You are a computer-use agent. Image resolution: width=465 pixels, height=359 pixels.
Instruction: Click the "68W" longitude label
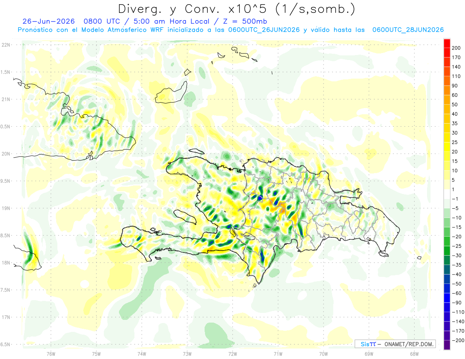414,354
